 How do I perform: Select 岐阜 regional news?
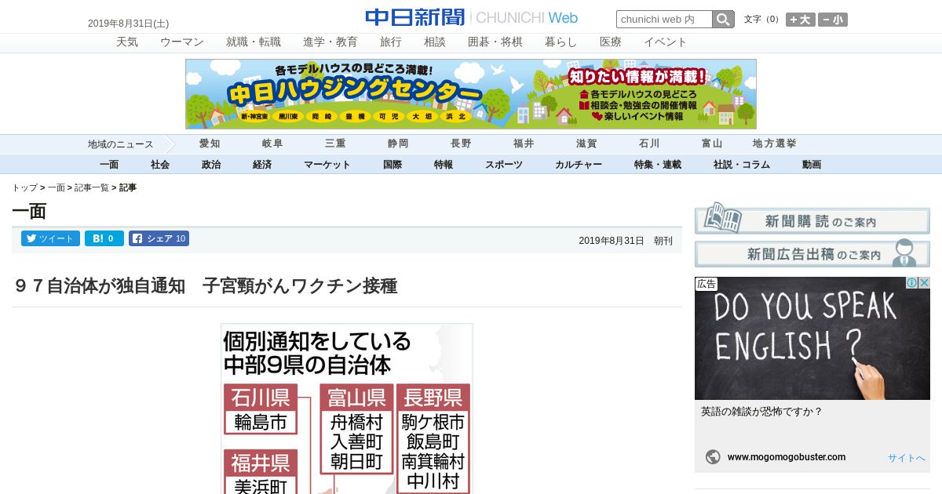click(272, 143)
